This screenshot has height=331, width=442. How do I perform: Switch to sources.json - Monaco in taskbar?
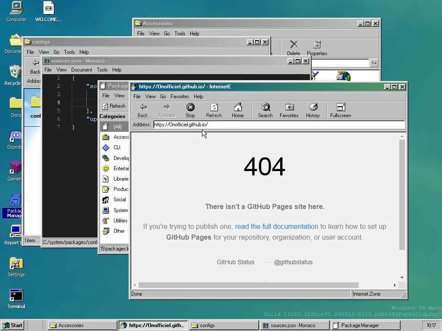(294, 325)
